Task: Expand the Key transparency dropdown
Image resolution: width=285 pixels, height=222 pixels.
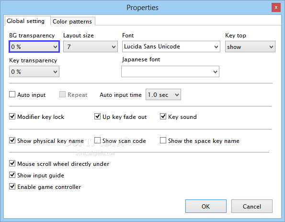Action: tap(34, 71)
